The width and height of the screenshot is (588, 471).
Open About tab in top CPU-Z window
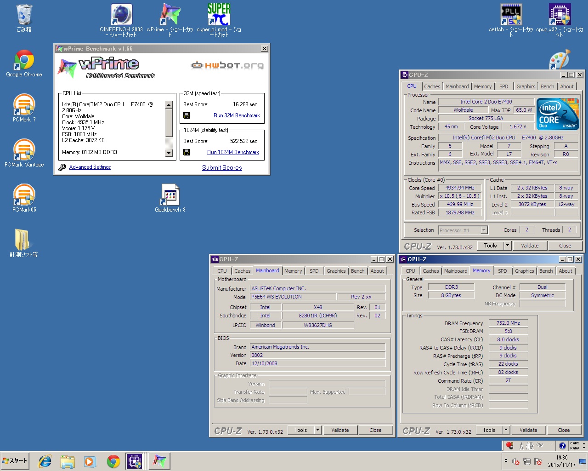coord(567,86)
